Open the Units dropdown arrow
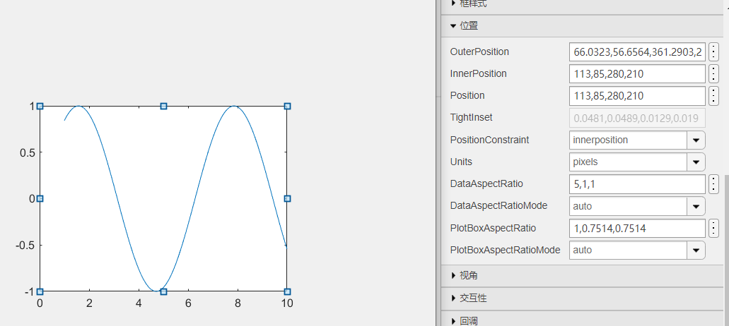729x326 pixels. coord(696,162)
